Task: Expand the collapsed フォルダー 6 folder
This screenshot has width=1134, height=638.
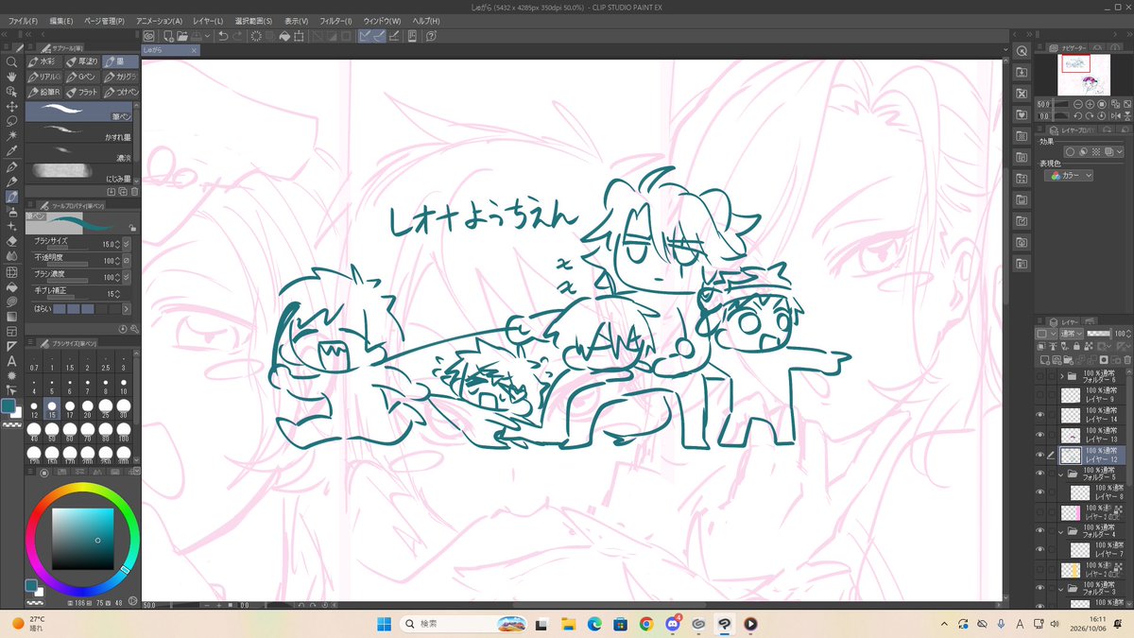Action: (1062, 376)
